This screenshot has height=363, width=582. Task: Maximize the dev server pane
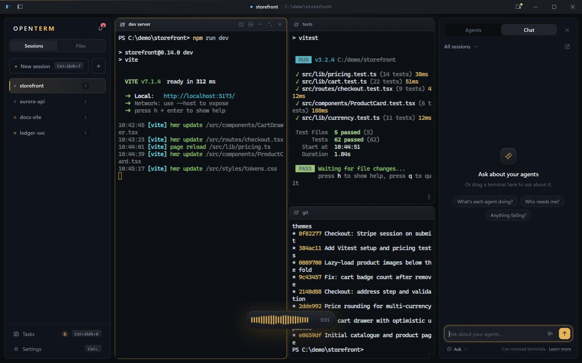tap(270, 24)
